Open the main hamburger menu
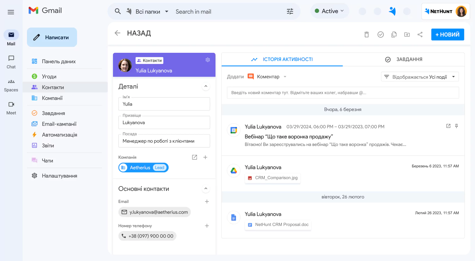Viewport: 475px width, 261px height. click(x=11, y=12)
